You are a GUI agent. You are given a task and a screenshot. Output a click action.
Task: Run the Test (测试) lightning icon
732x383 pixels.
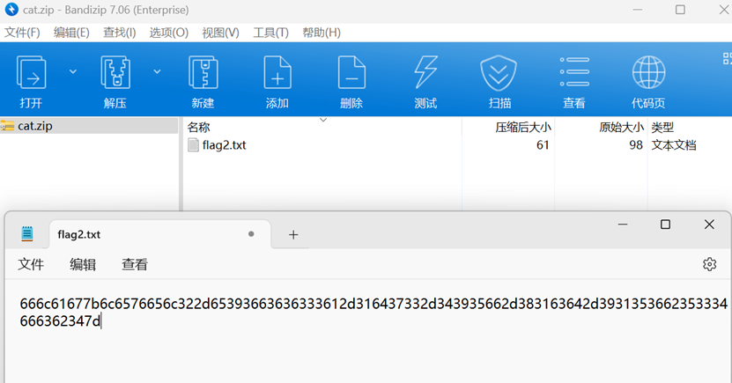[425, 73]
